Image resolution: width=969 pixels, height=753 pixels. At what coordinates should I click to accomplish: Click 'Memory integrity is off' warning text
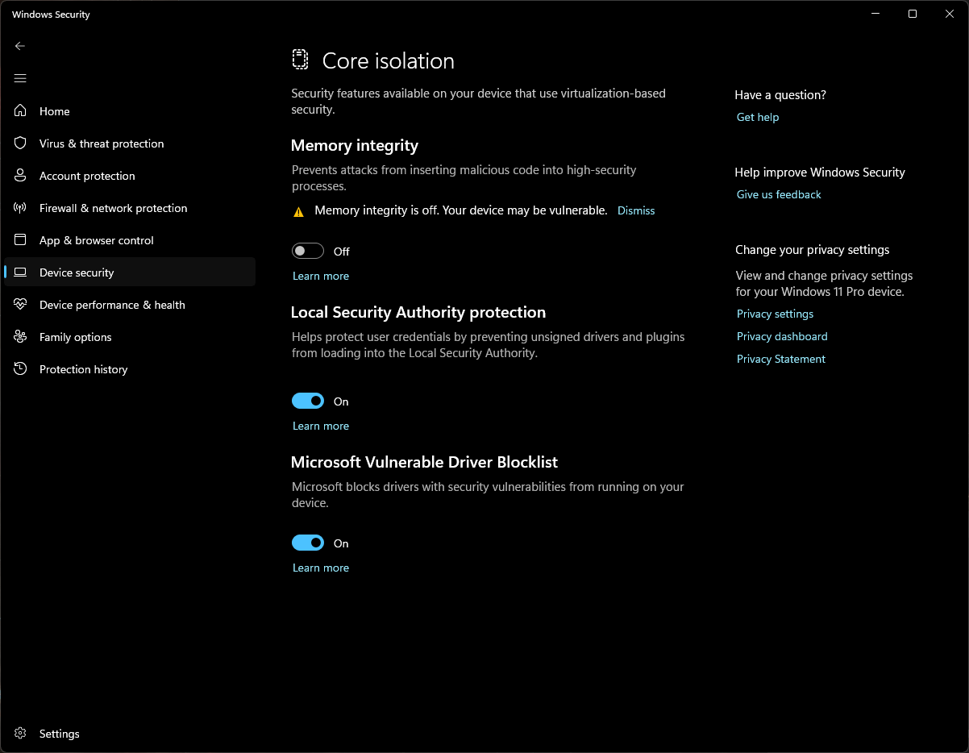[461, 210]
